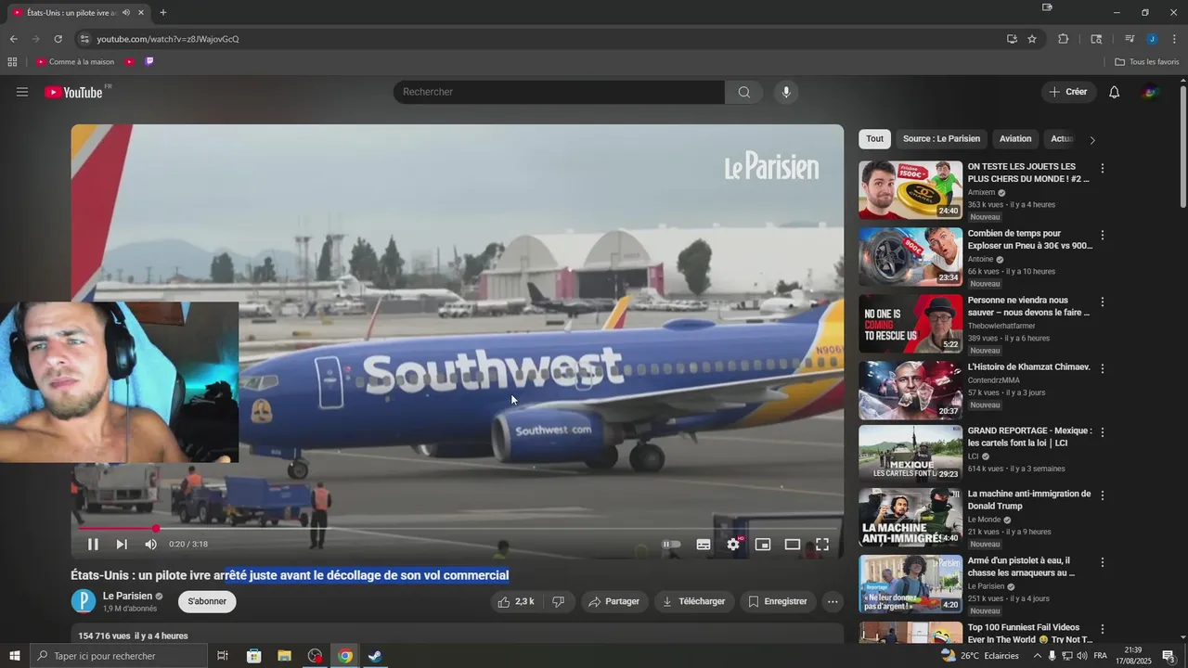Viewport: 1188px width, 668px height.
Task: Open Steam from the taskbar
Action: [375, 656]
